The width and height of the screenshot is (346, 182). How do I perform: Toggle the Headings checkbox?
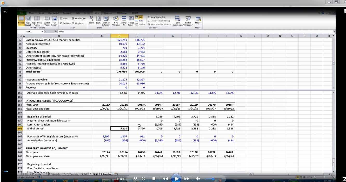click(73, 23)
